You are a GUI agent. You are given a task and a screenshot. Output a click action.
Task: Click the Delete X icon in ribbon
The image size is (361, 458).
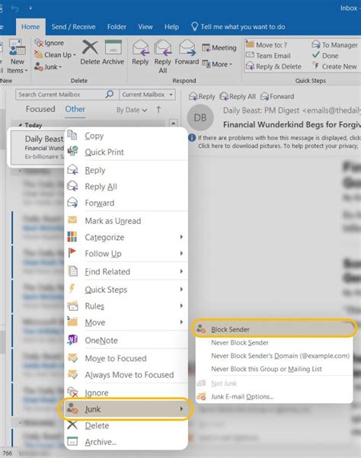(90, 47)
